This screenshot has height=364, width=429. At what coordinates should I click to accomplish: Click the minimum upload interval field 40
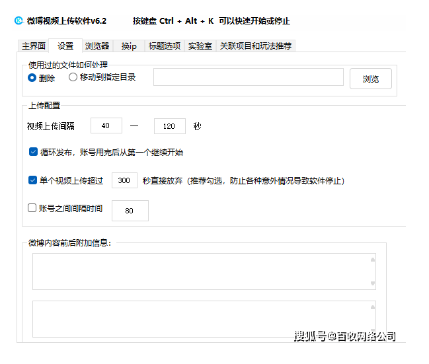[x=106, y=126]
